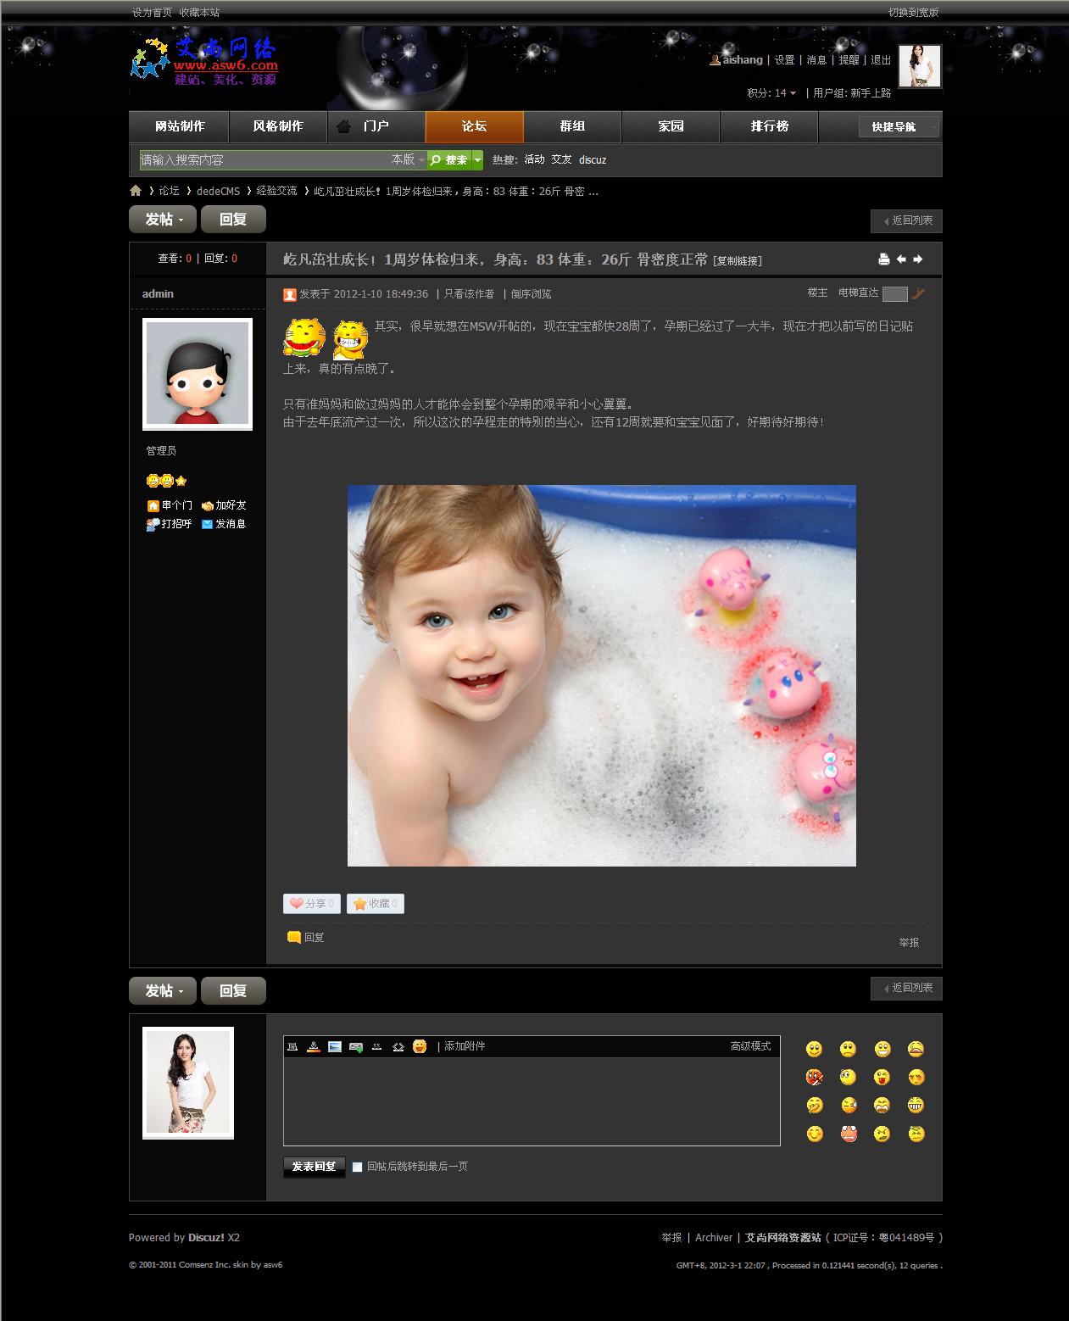This screenshot has height=1321, width=1069.
Task: Click the elevator go arrow icon beside 电梯直达
Action: click(x=919, y=293)
